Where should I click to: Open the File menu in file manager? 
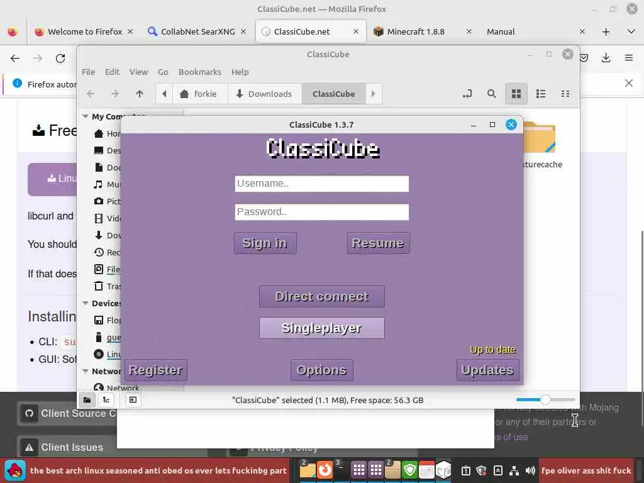coord(88,72)
